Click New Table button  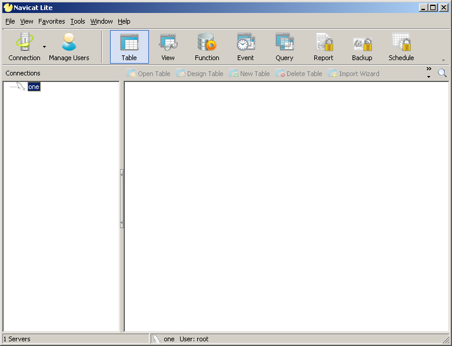[x=250, y=74]
